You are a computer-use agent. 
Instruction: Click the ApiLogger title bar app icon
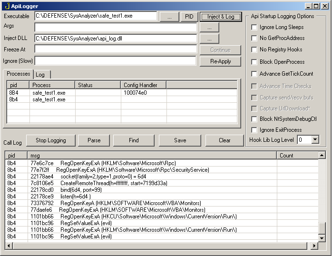(x=6, y=6)
